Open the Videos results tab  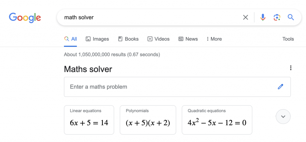coord(159,39)
